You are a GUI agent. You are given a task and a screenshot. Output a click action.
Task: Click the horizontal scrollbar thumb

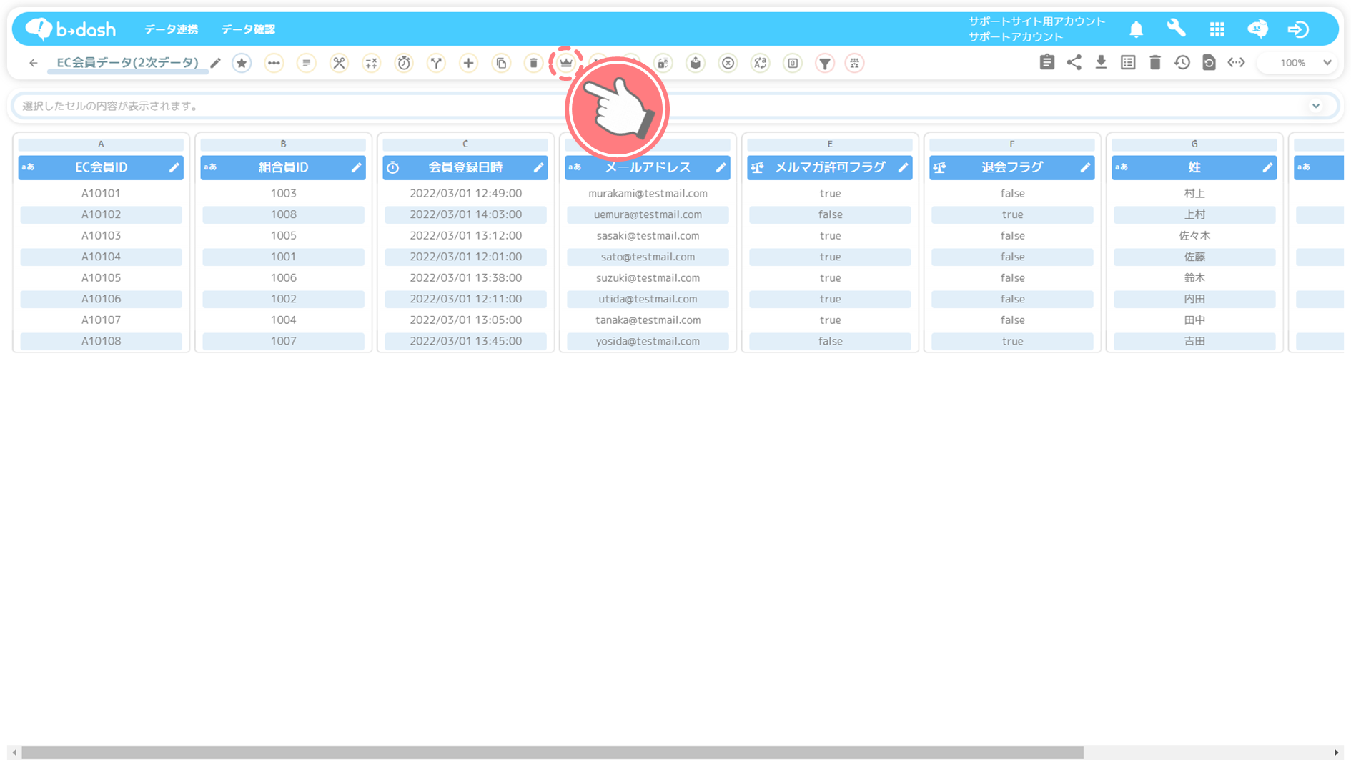tap(553, 753)
